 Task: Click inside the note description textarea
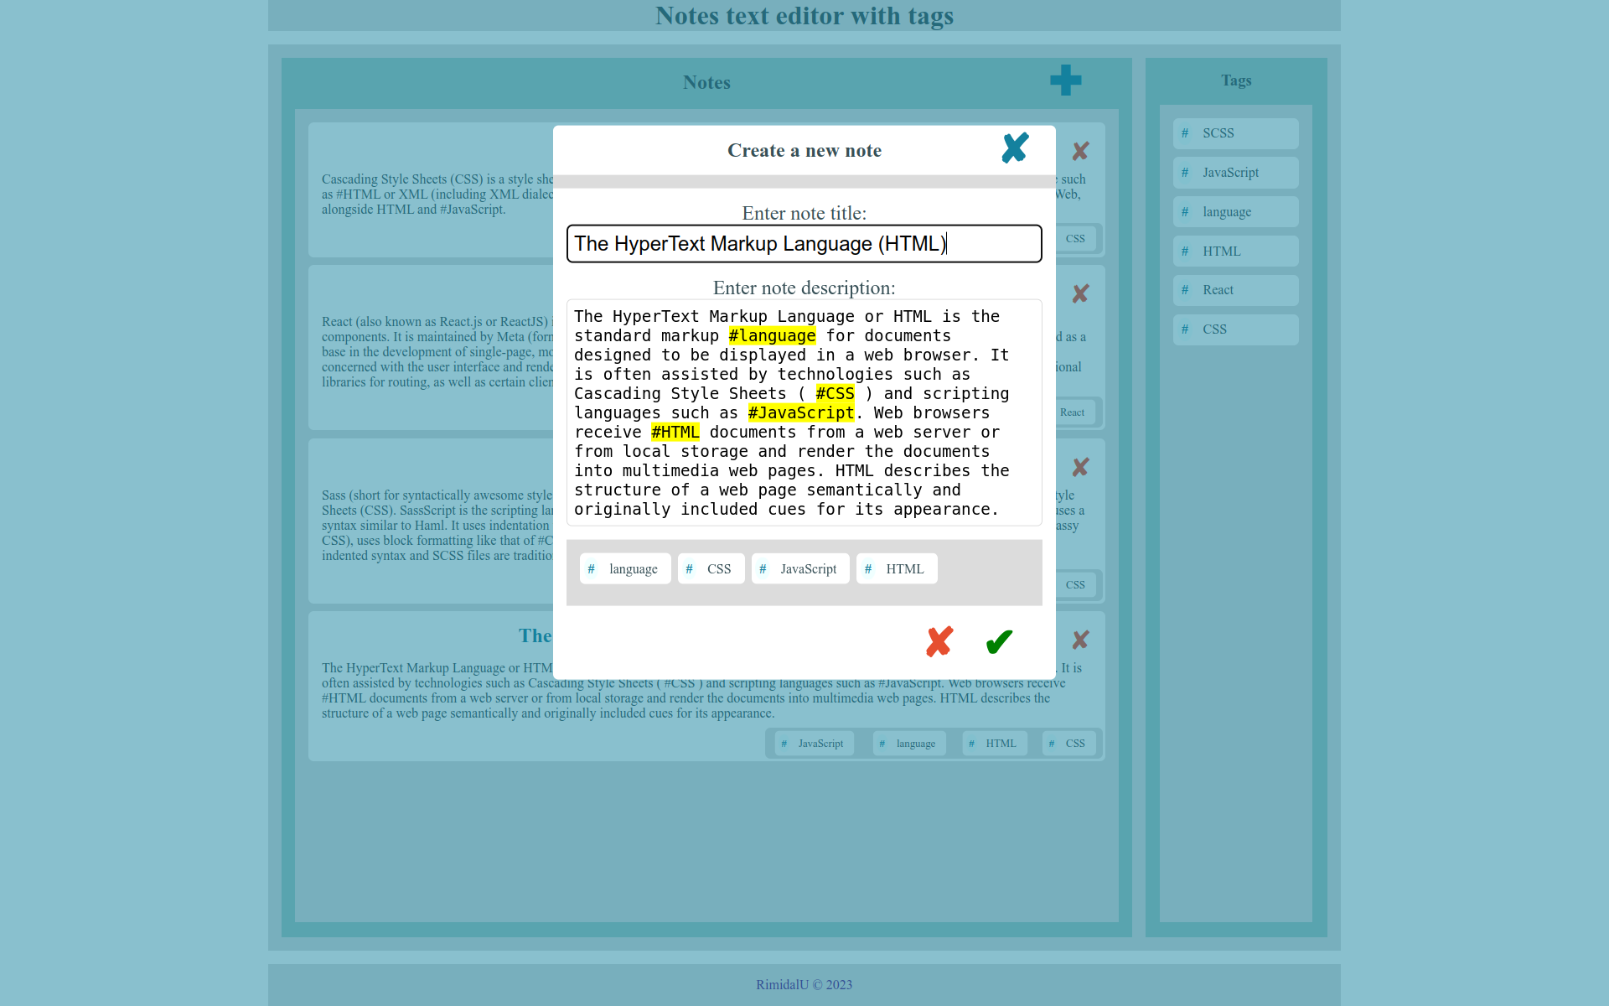pos(804,412)
